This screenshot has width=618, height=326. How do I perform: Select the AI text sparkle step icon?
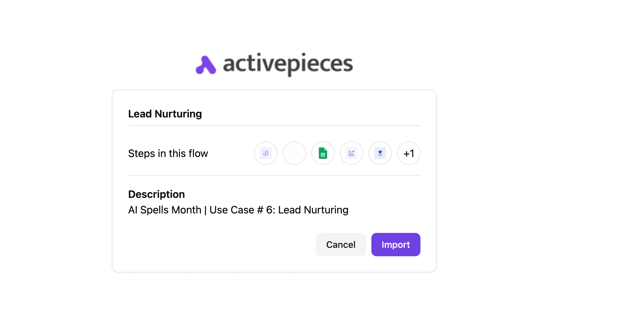(351, 153)
